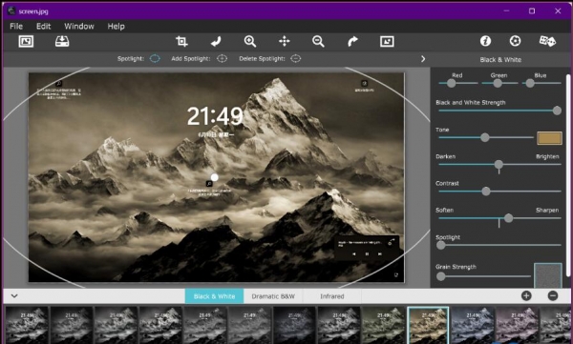The width and height of the screenshot is (573, 344).
Task: Adjust the Blue channel slider
Action: pos(541,83)
